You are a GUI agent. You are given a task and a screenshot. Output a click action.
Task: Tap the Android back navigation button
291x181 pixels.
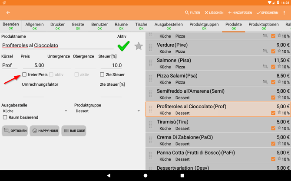(x=109, y=175)
